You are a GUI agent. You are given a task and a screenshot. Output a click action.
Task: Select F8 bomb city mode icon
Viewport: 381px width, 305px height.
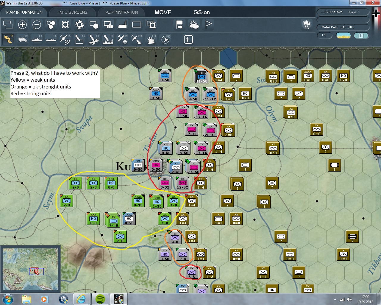point(108,39)
